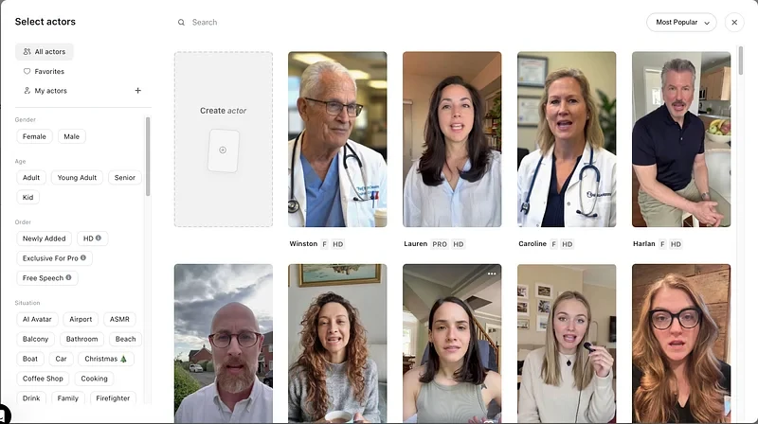Open the three-dots menu on the staircase actor card
Viewport: 758px width, 424px height.
(492, 274)
